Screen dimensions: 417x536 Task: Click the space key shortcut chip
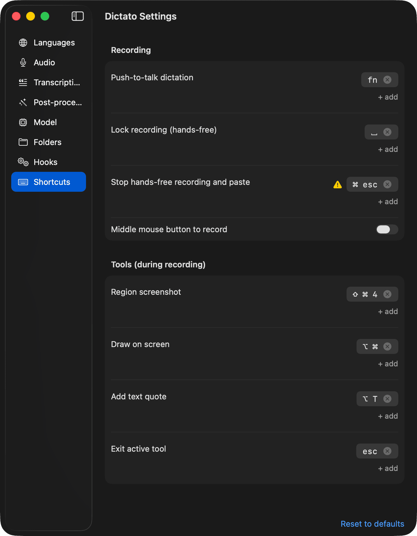381,132
